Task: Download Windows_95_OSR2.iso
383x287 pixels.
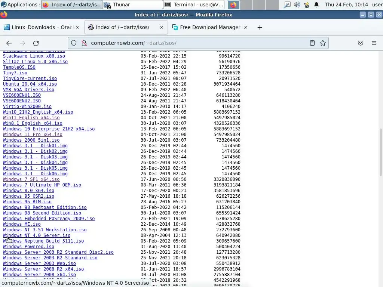Action: [28, 197]
